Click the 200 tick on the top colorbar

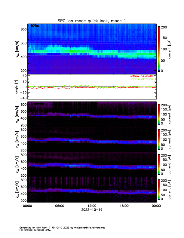pyautogui.click(x=165, y=27)
